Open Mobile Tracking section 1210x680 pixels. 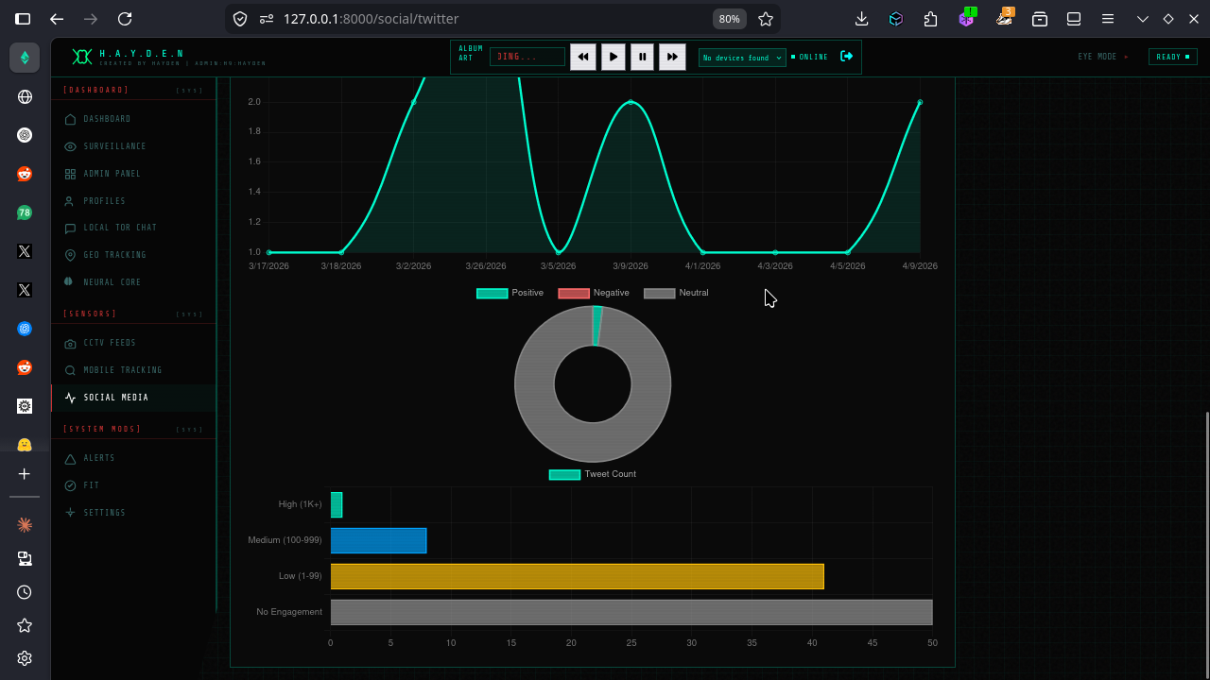point(133,370)
